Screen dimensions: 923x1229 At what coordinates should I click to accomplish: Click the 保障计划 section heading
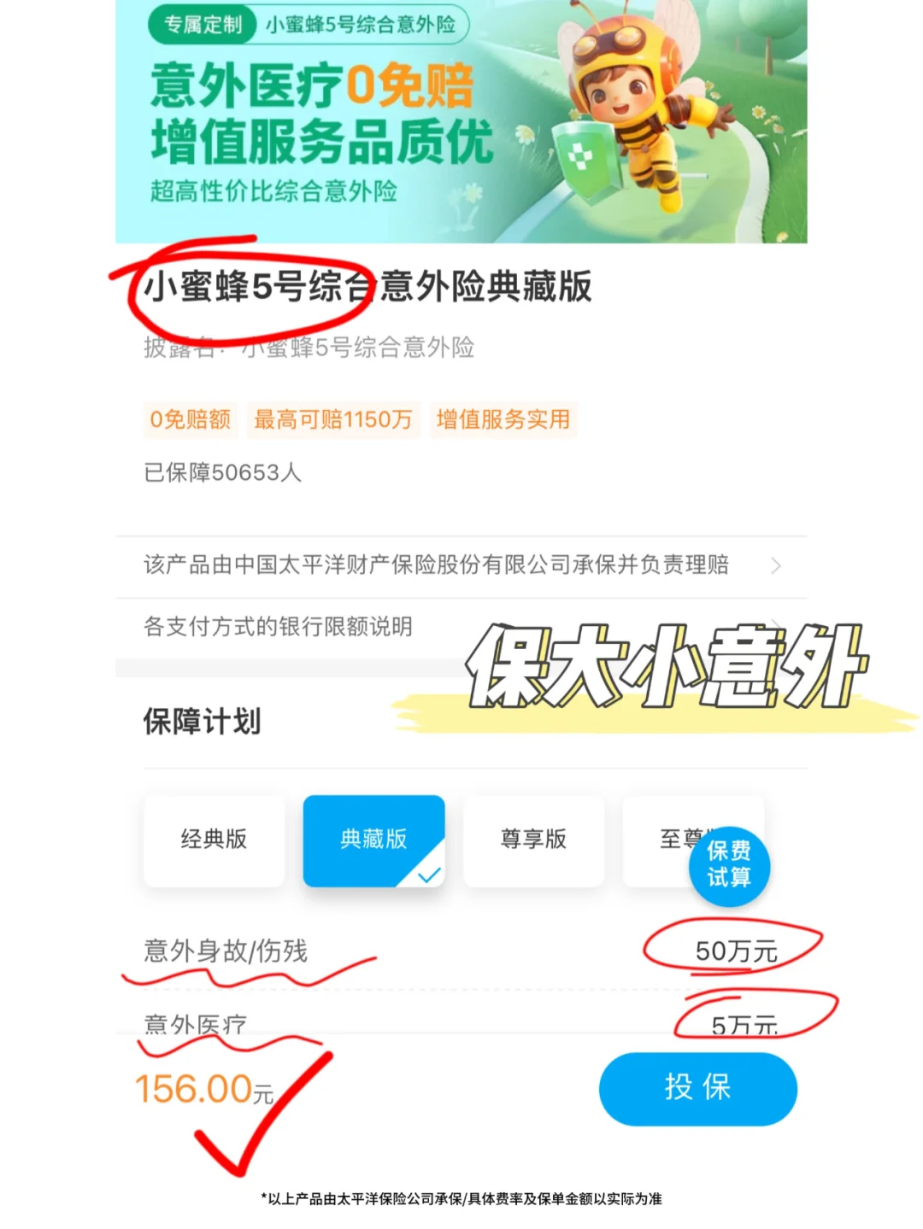[202, 722]
